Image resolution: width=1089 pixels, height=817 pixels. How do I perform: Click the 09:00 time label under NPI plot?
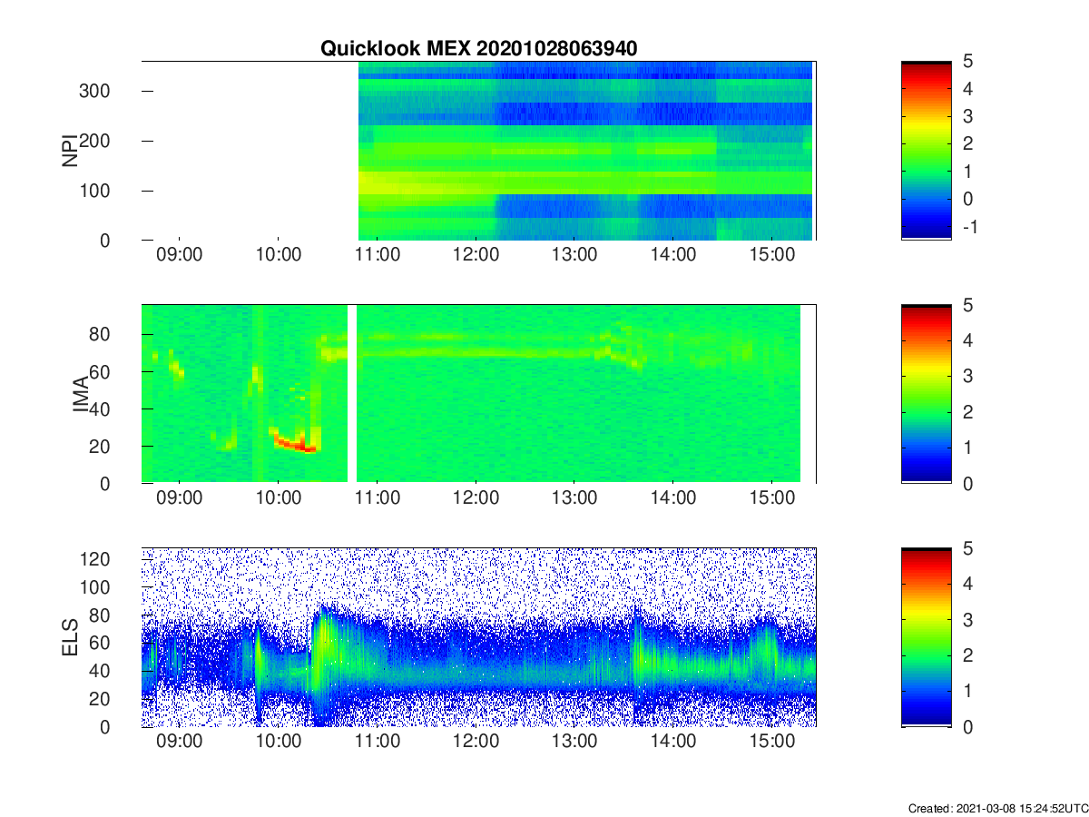[179, 256]
